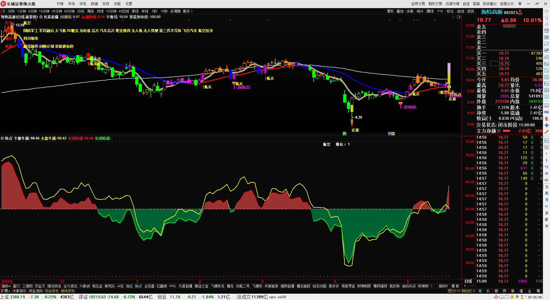Toggle the 凡客起爆 indicator circle icon
This screenshot has height=300, width=550.
tap(41, 17)
